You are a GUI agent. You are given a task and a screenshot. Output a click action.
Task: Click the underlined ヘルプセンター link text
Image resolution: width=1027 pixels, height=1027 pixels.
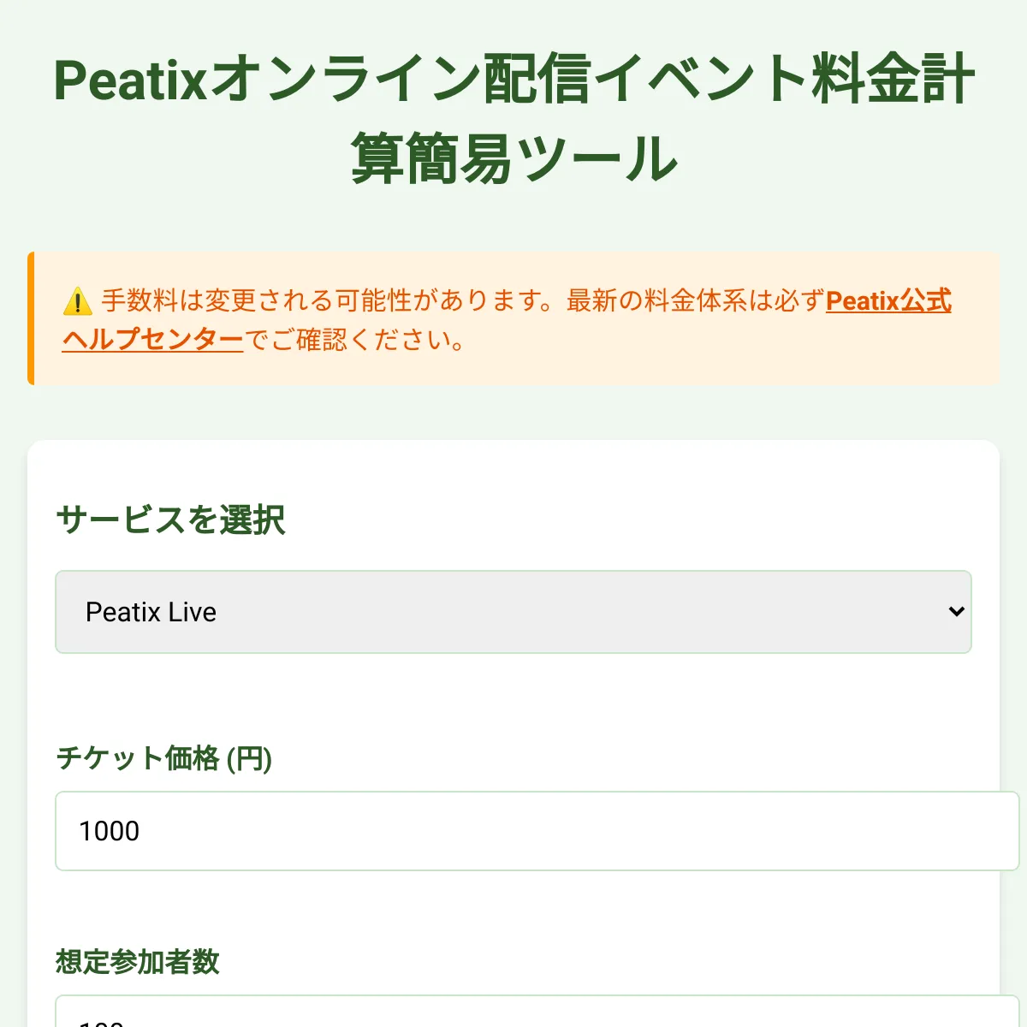coord(153,340)
